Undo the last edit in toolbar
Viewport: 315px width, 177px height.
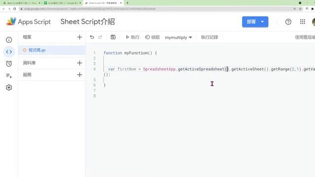click(92, 37)
